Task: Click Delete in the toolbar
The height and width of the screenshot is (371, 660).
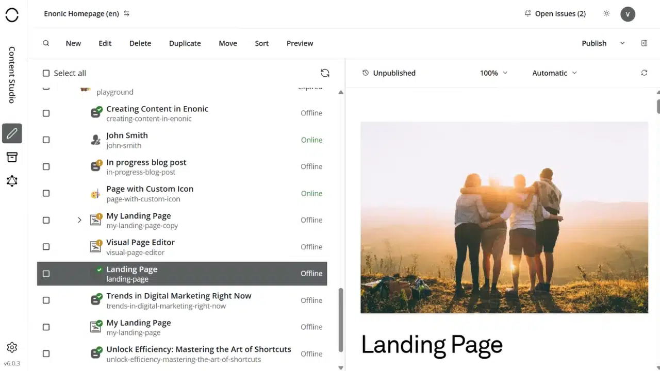Action: coord(140,43)
